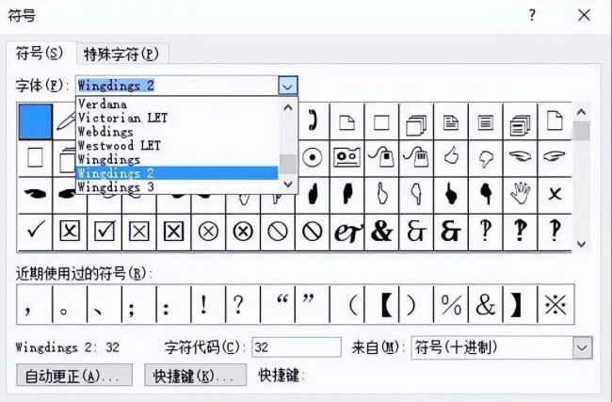Switch to the 特殊字符(P) tab
612x402 pixels.
tap(121, 54)
